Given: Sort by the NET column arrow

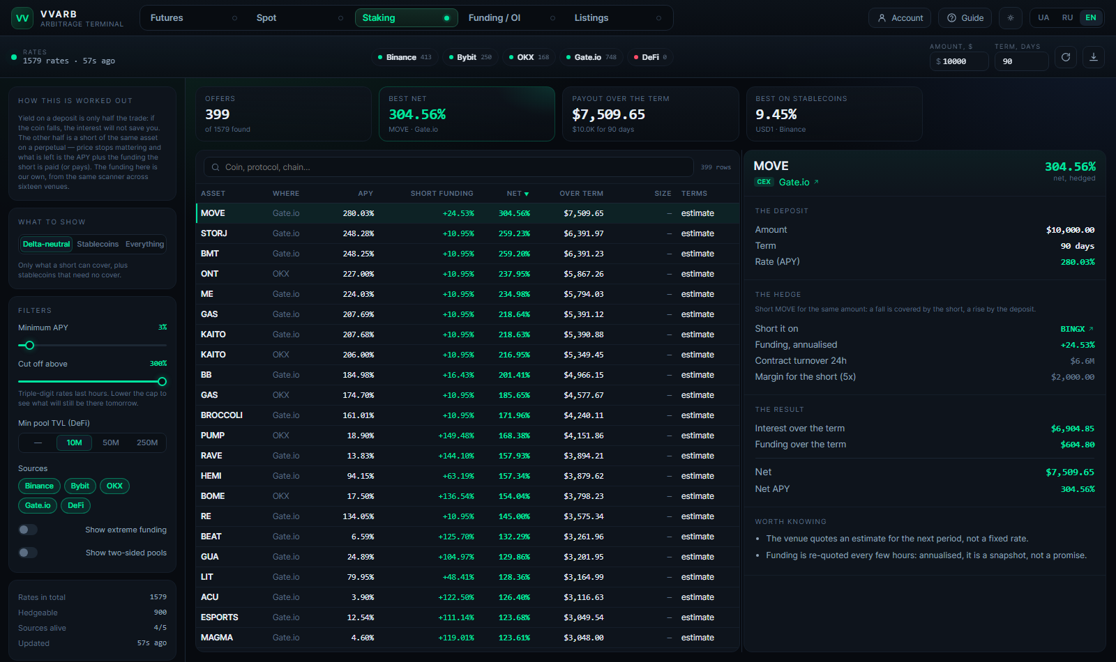Looking at the screenshot, I should coord(527,194).
